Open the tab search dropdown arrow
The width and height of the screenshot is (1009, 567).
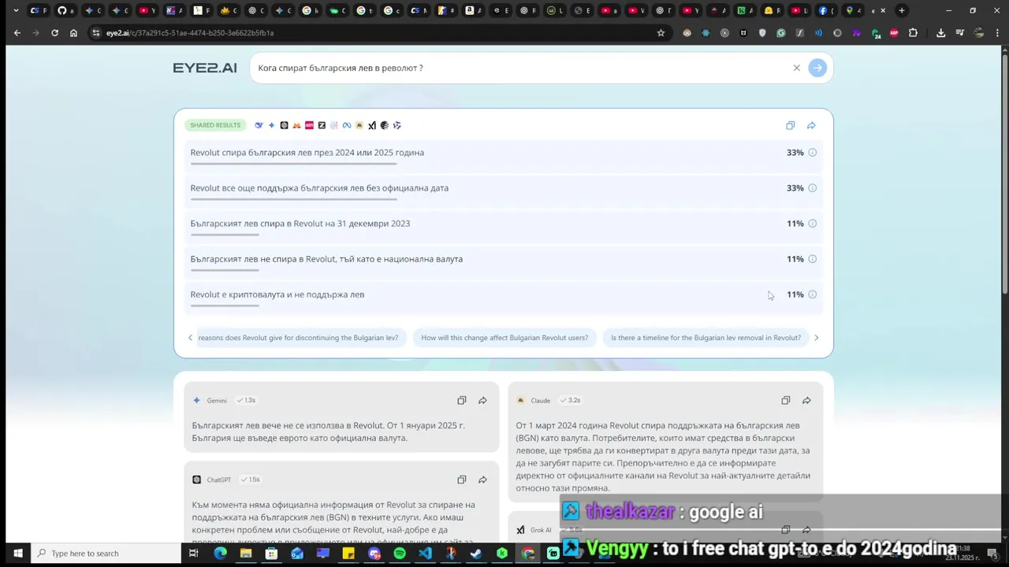[16, 10]
